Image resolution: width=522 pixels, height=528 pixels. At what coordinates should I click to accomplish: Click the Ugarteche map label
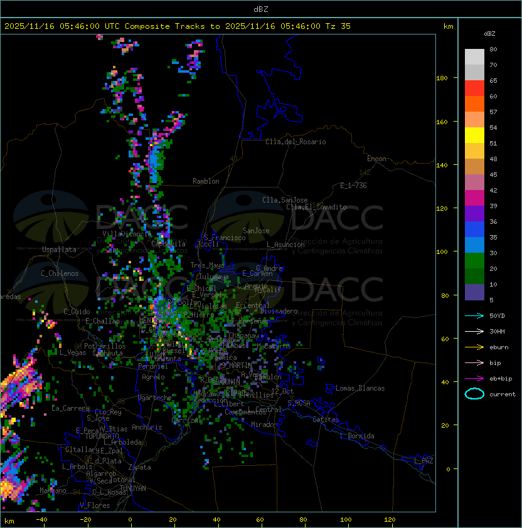pyautogui.click(x=155, y=398)
